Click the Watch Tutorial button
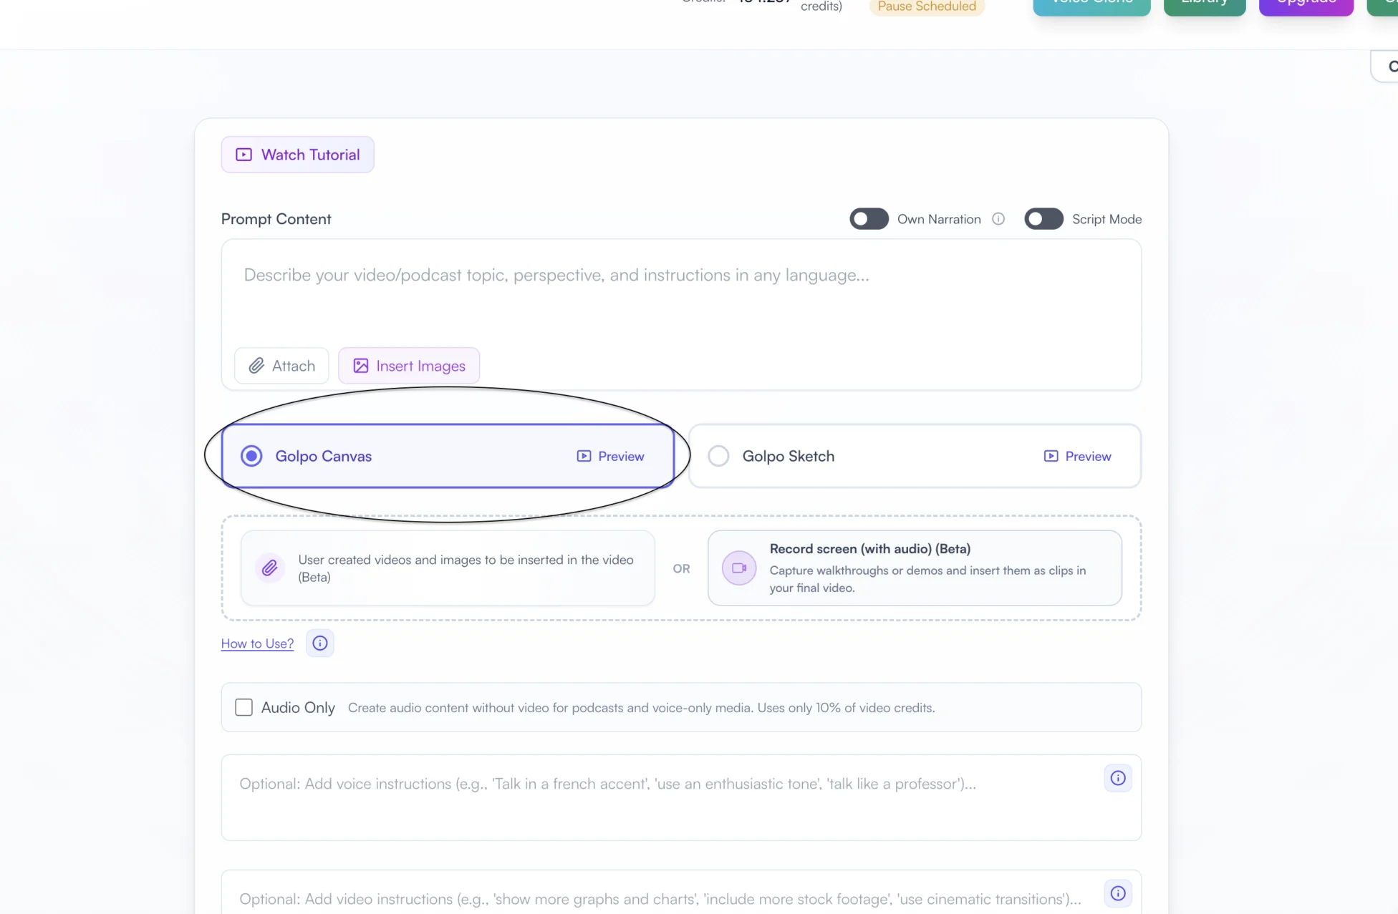 [297, 155]
